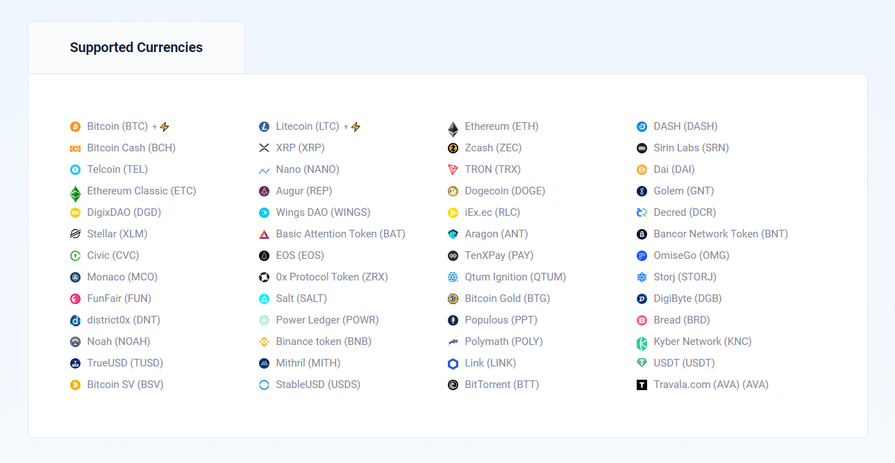Click the lightning bolt next to Litecoin (LTC)
Image resolution: width=895 pixels, height=463 pixels.
(356, 127)
